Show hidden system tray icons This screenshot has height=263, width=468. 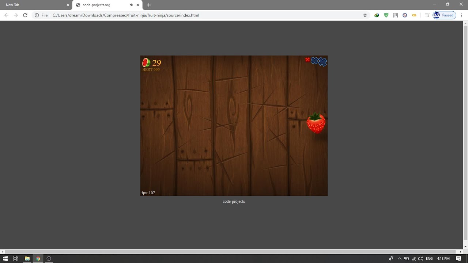pyautogui.click(x=399, y=259)
